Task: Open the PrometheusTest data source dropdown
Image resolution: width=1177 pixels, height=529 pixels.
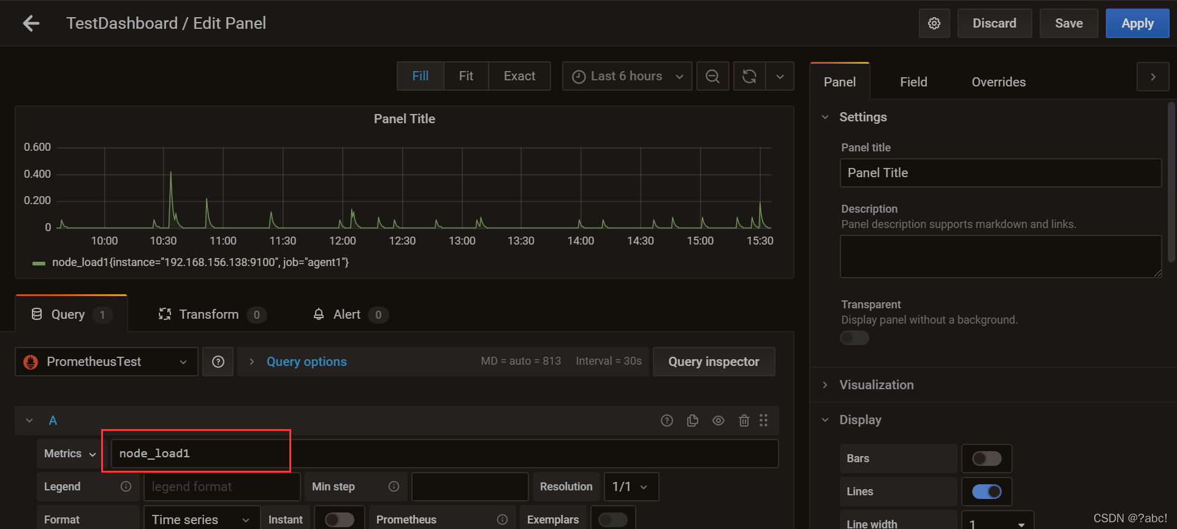Action: click(x=107, y=362)
